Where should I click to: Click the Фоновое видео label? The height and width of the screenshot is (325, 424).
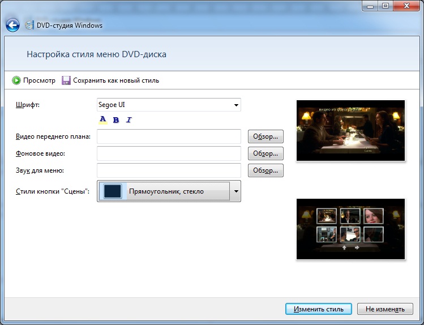[x=40, y=153]
